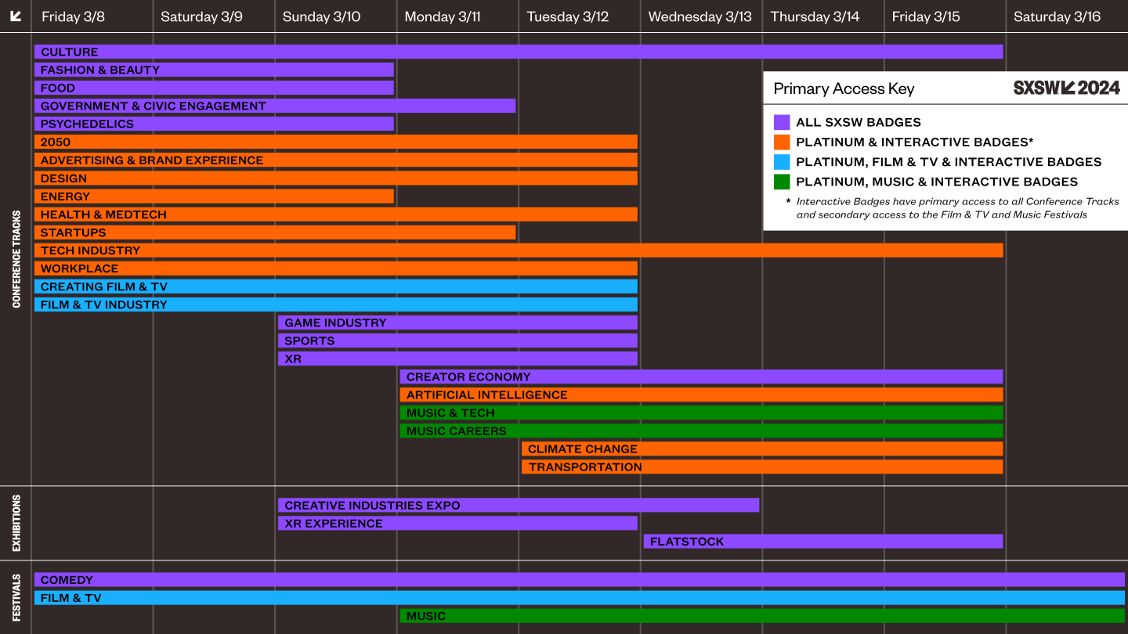Screen dimensions: 1128x634
Task: Select the Psychedelics track bar
Action: pos(214,124)
